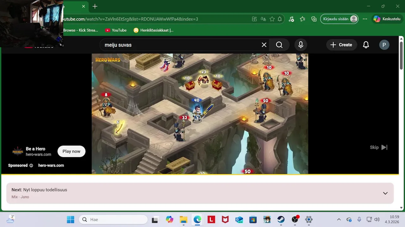Click the browser address bar URL
The height and width of the screenshot is (227, 405).
(x=130, y=19)
